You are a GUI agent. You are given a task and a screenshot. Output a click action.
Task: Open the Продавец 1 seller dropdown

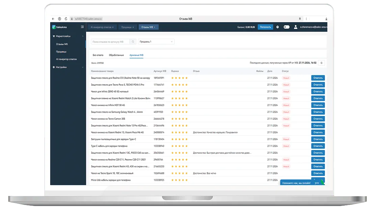click(x=156, y=41)
